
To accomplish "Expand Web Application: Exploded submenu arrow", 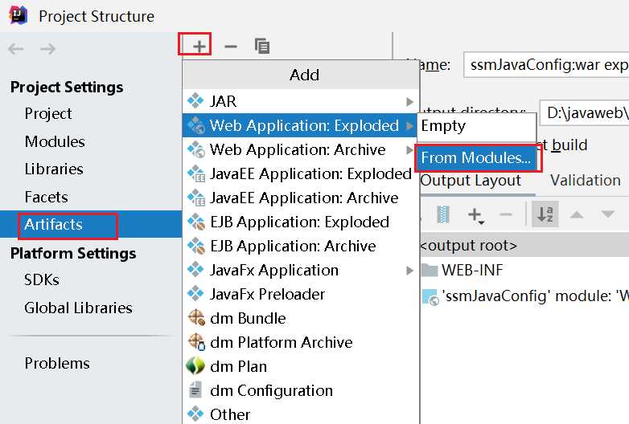I will tap(409, 126).
